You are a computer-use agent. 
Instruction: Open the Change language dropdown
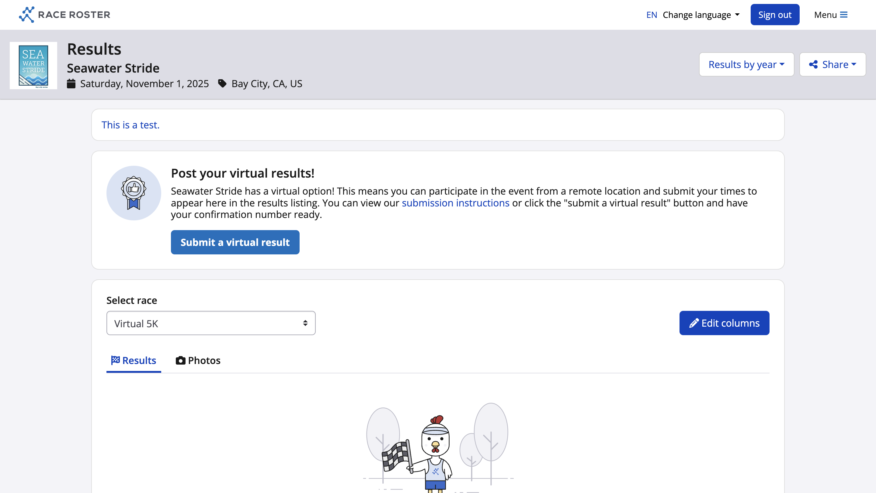click(700, 15)
